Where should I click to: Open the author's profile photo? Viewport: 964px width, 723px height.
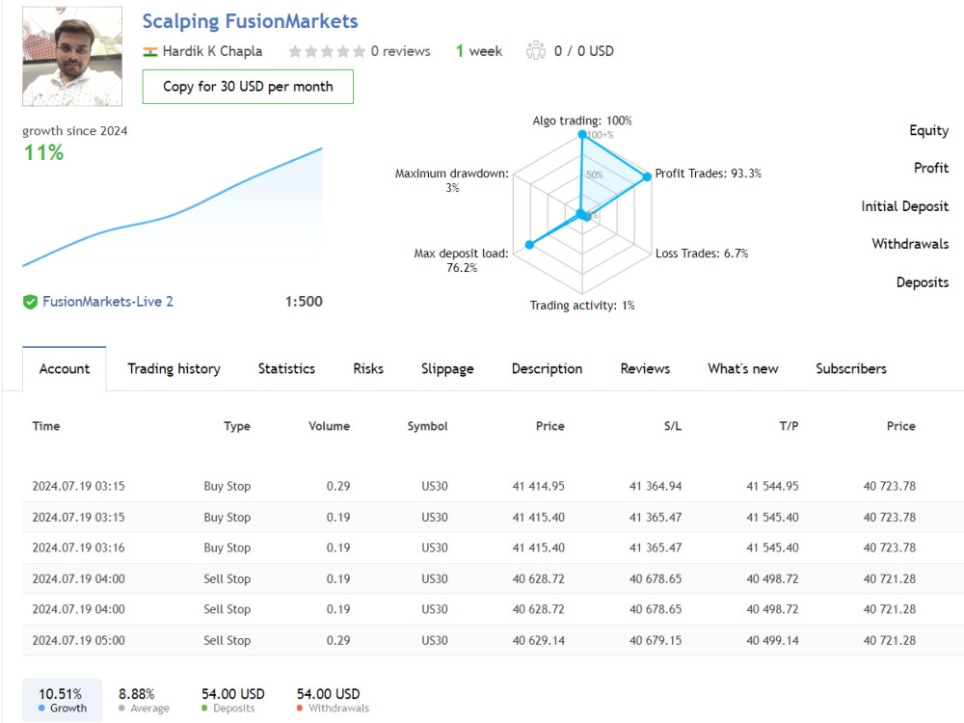[72, 57]
